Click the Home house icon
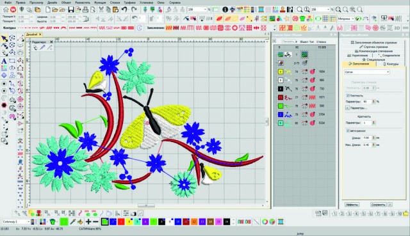Viewport: 410px width, 236px height. (6, 10)
